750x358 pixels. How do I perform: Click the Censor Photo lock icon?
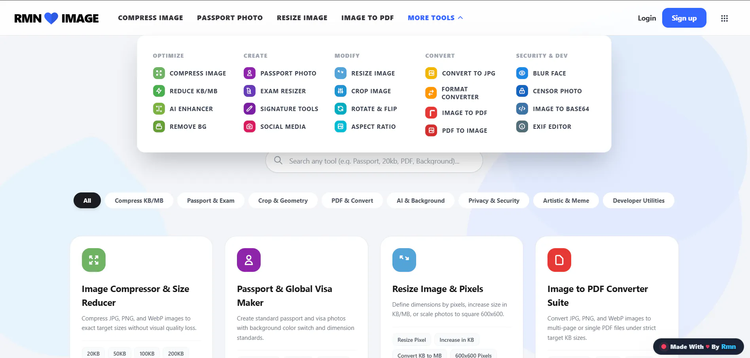[522, 91]
